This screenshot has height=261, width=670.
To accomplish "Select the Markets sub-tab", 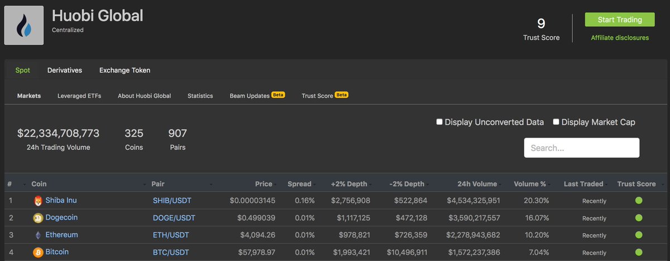I will click(x=29, y=96).
